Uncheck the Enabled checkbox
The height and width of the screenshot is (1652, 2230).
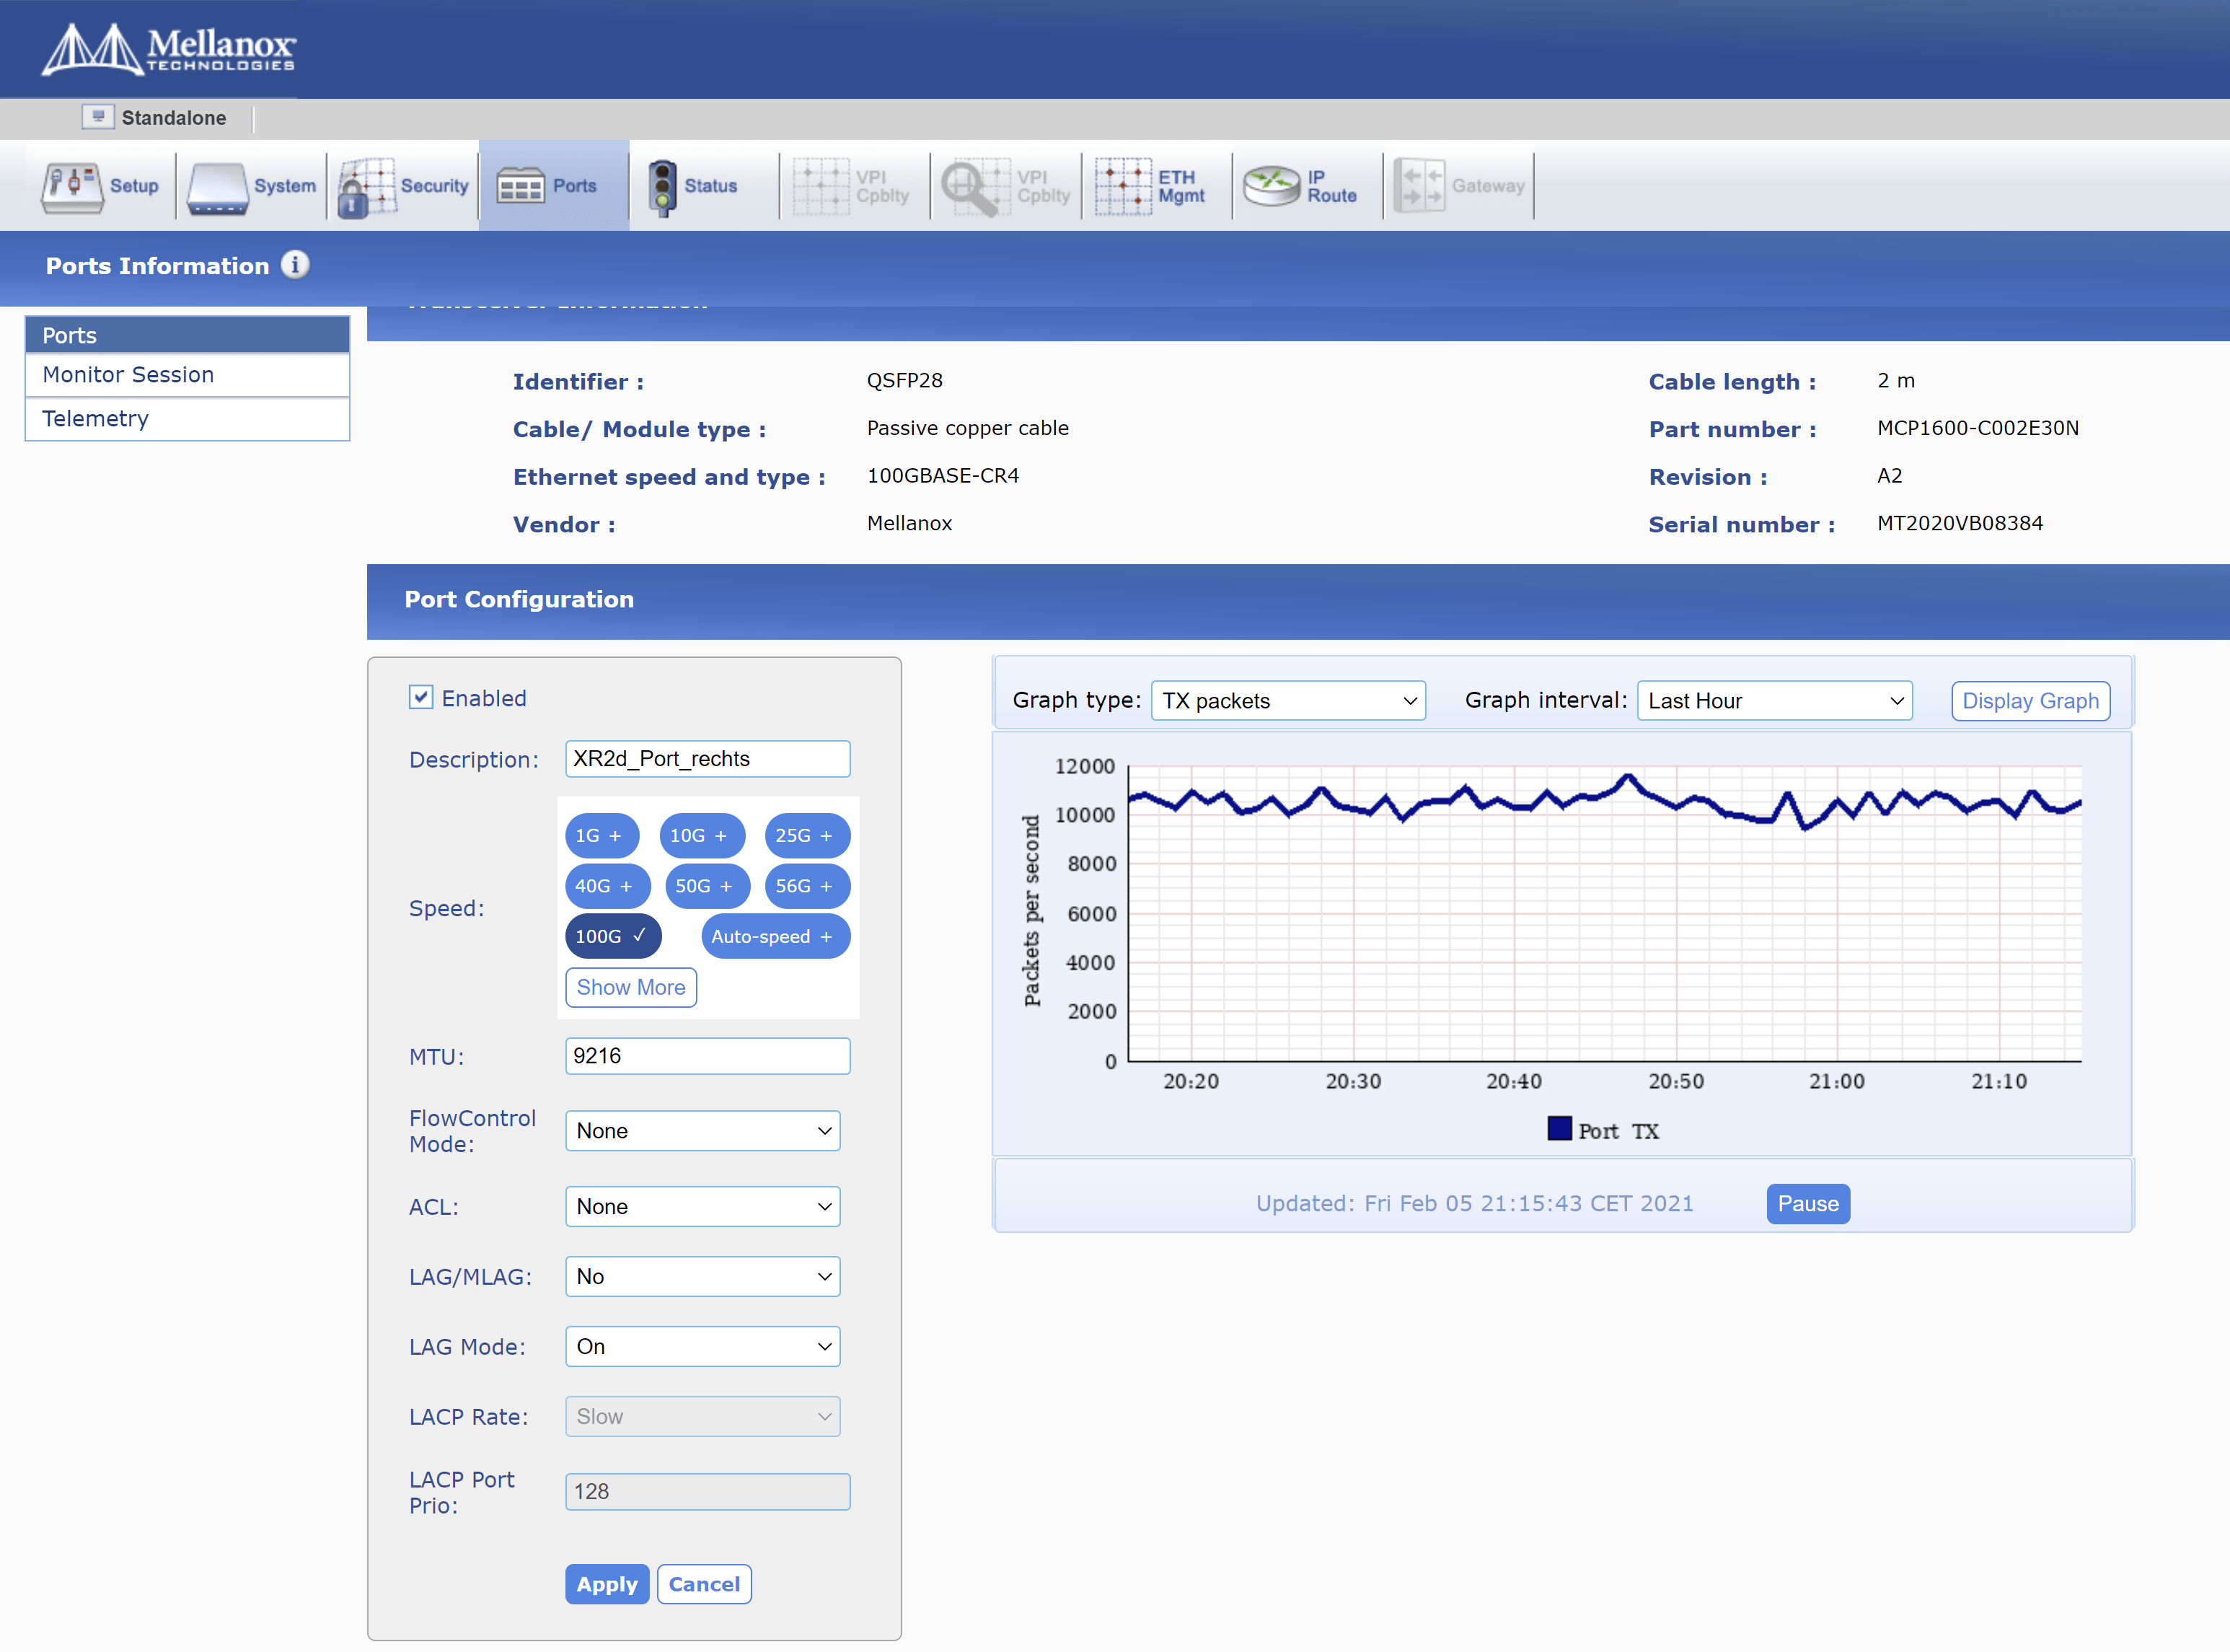click(420, 697)
